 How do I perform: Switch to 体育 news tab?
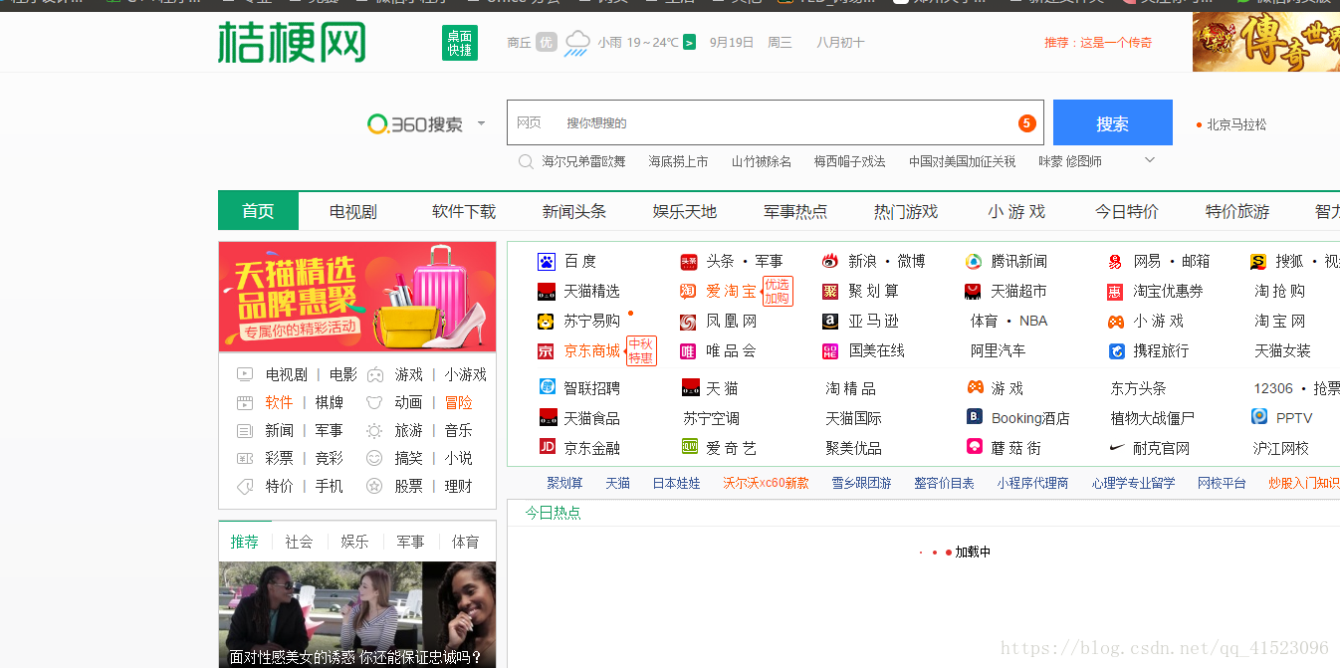coord(465,542)
